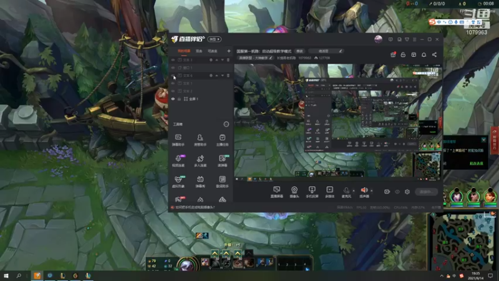Open the 主播任务 streamer tasks tool
The width and height of the screenshot is (499, 281).
click(222, 140)
